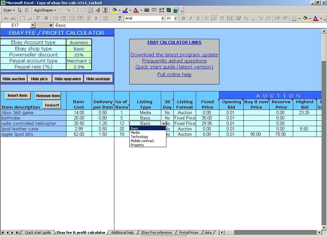Switch to Postal Prices sheet tab
327x237 pixels.
(x=189, y=233)
